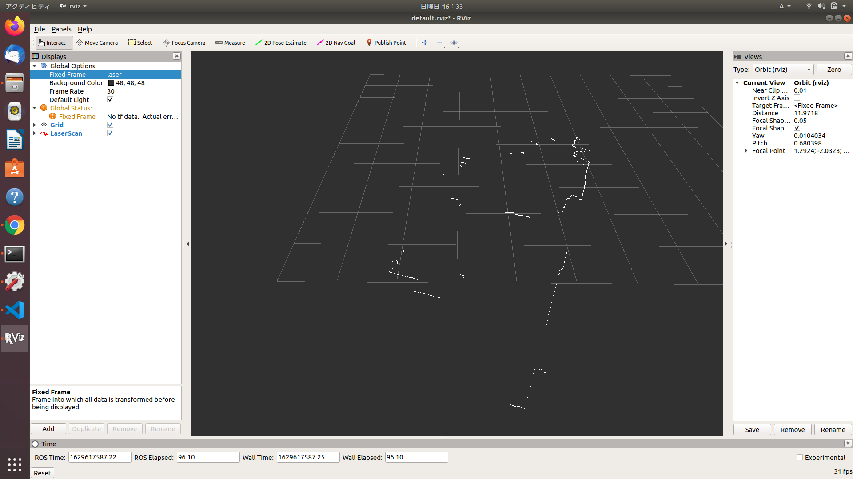
Task: Activate Focus Camera mode
Action: pyautogui.click(x=184, y=43)
